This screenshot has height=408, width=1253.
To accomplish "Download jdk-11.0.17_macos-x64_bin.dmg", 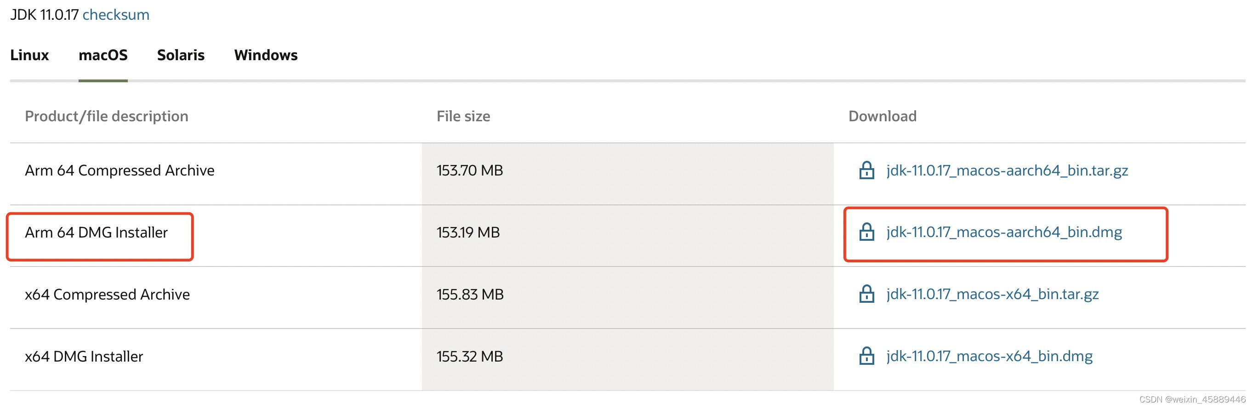I will coord(989,356).
